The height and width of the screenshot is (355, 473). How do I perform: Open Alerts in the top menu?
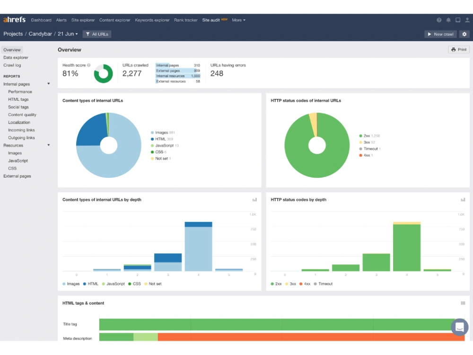[61, 20]
